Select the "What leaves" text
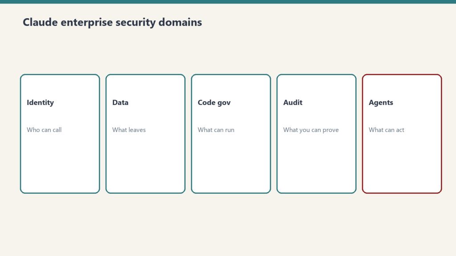 click(x=129, y=130)
